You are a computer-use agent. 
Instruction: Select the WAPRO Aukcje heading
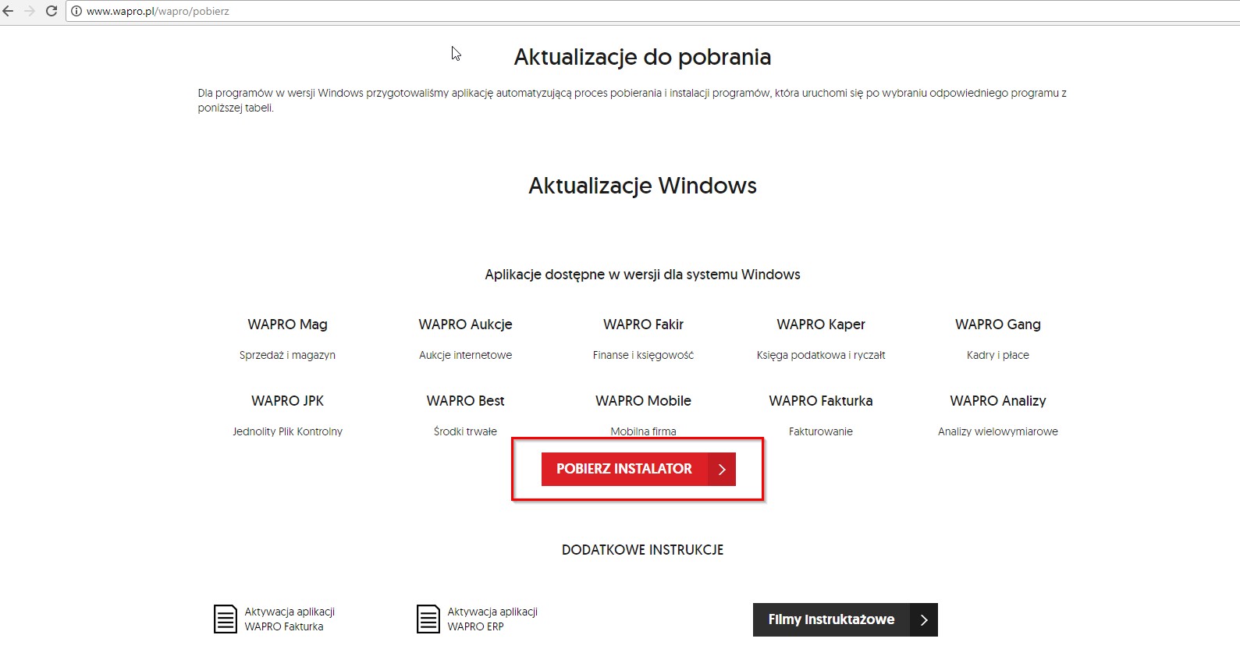(465, 325)
